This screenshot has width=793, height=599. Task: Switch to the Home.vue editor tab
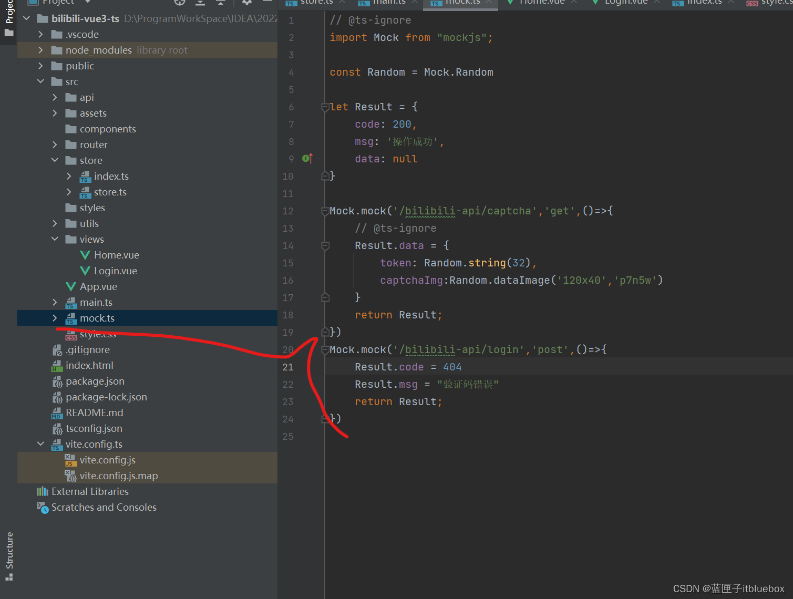tap(541, 2)
